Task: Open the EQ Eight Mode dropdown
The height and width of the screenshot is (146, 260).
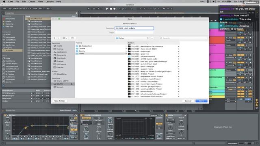Action: (74, 122)
